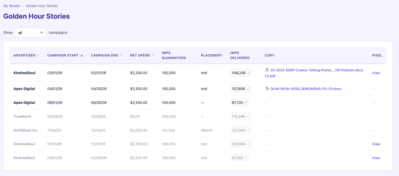Open the Show campaigns filter dropdown

[x=31, y=33]
